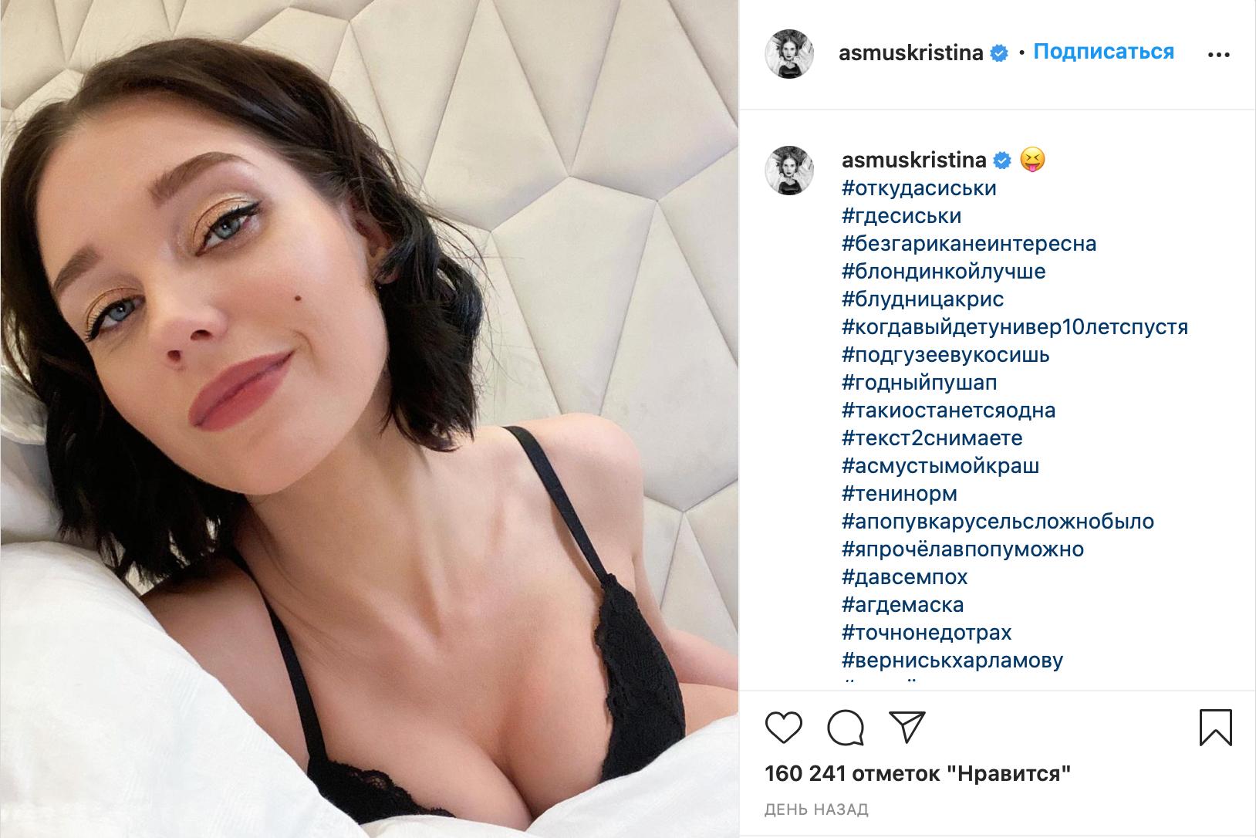
Task: Click the post photo
Action: pyautogui.click(x=369, y=419)
